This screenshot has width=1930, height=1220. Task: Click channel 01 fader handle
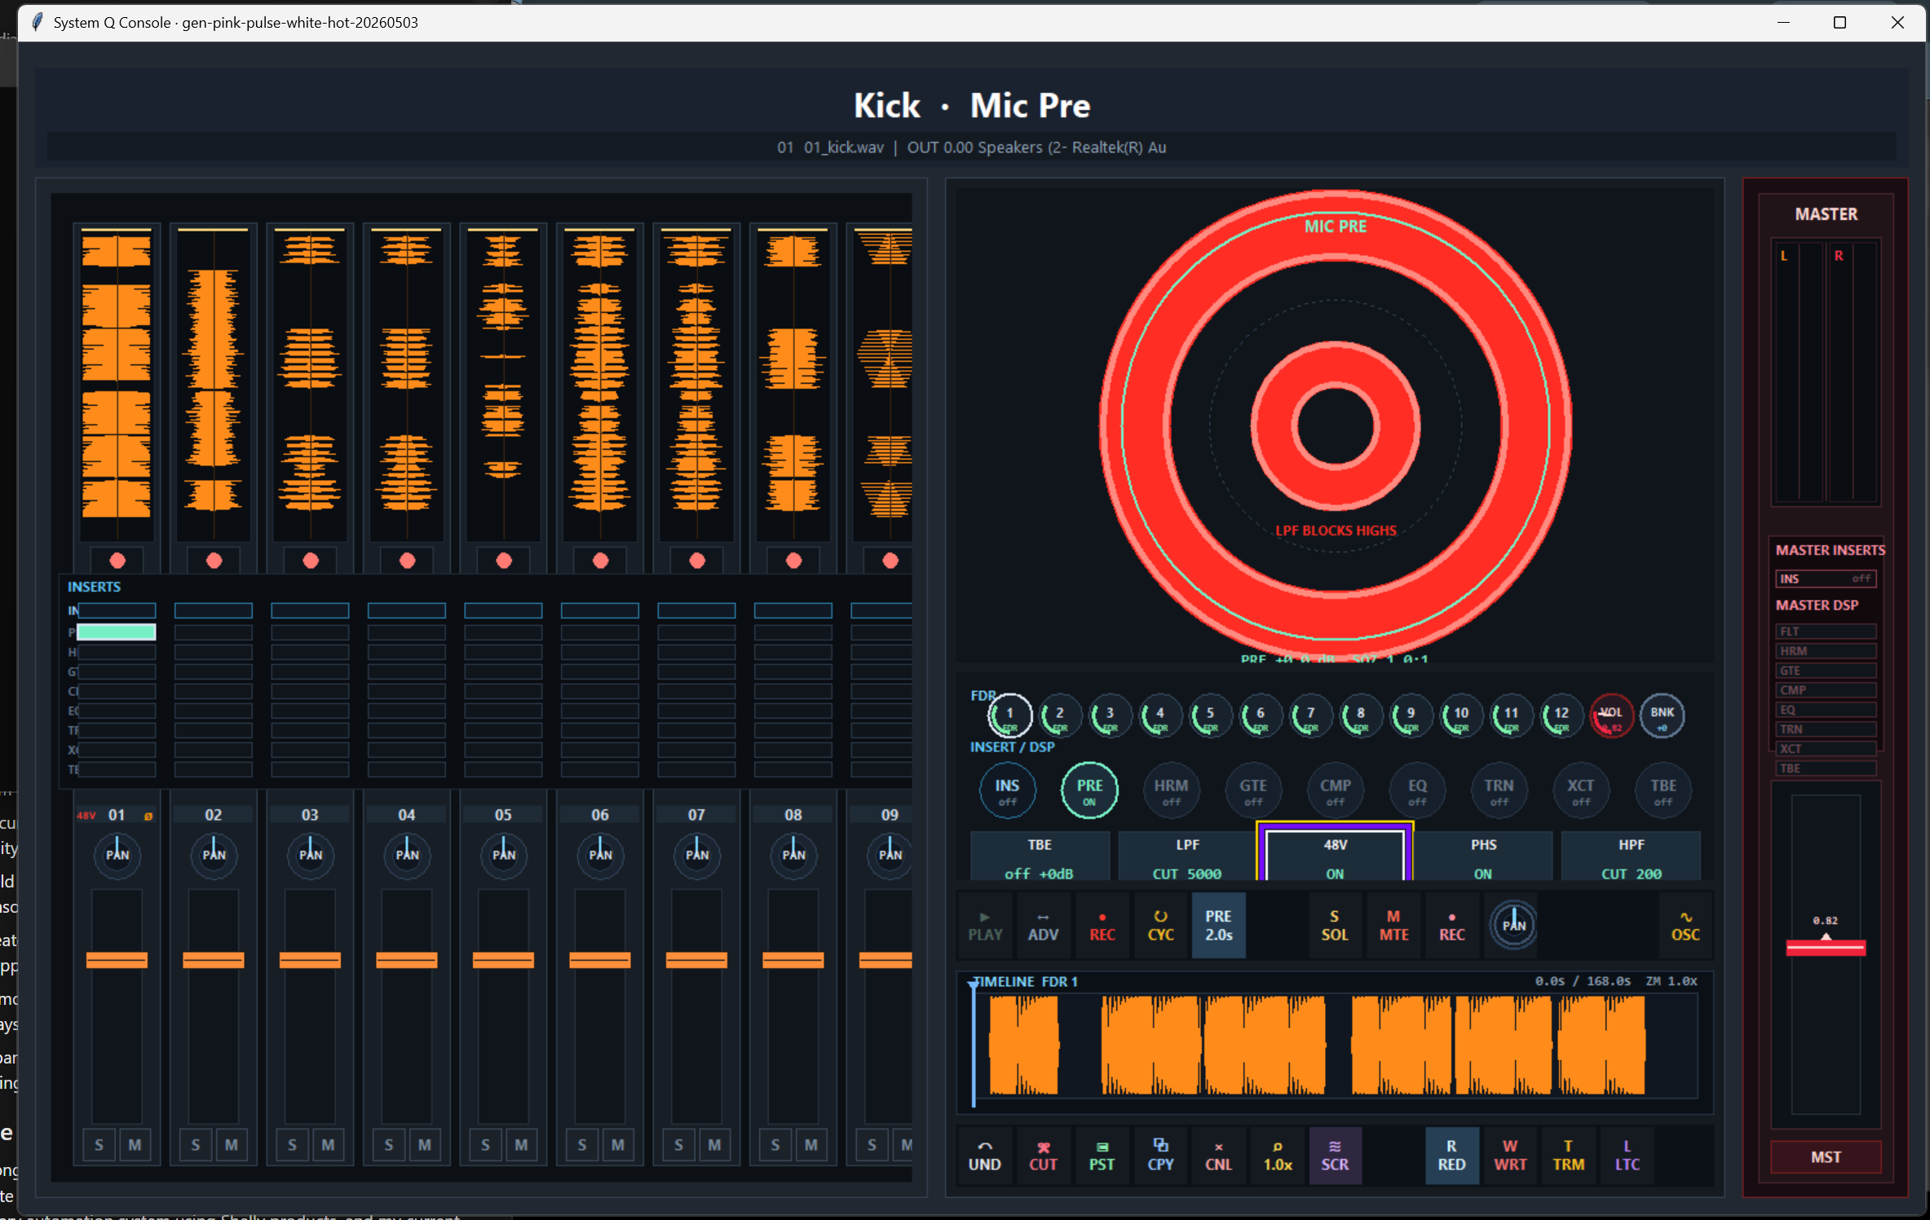tap(117, 960)
